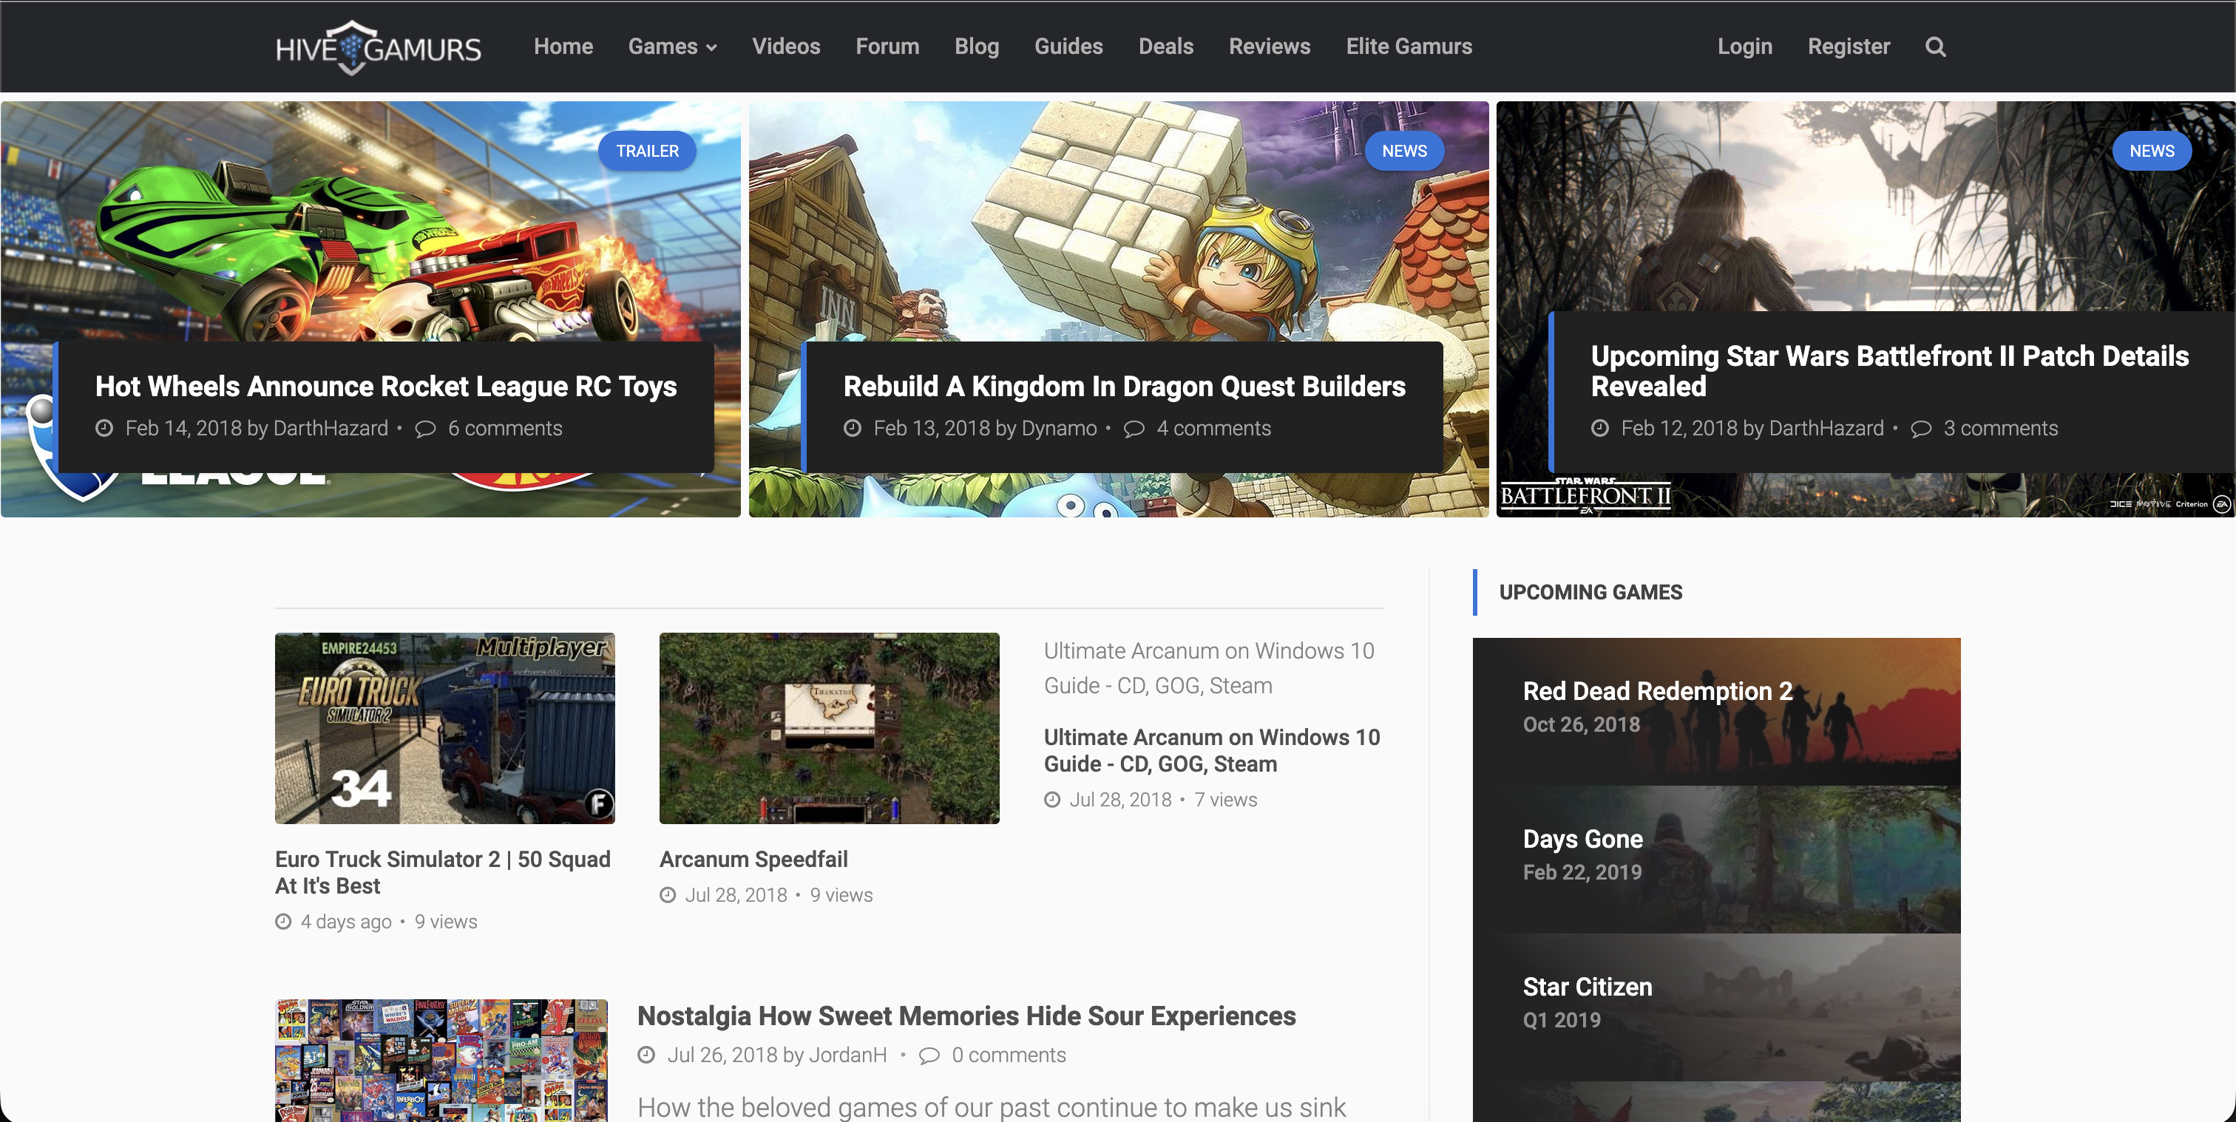This screenshot has height=1122, width=2236.
Task: Click comment bubble icon on Hot Wheels post
Action: click(x=424, y=429)
